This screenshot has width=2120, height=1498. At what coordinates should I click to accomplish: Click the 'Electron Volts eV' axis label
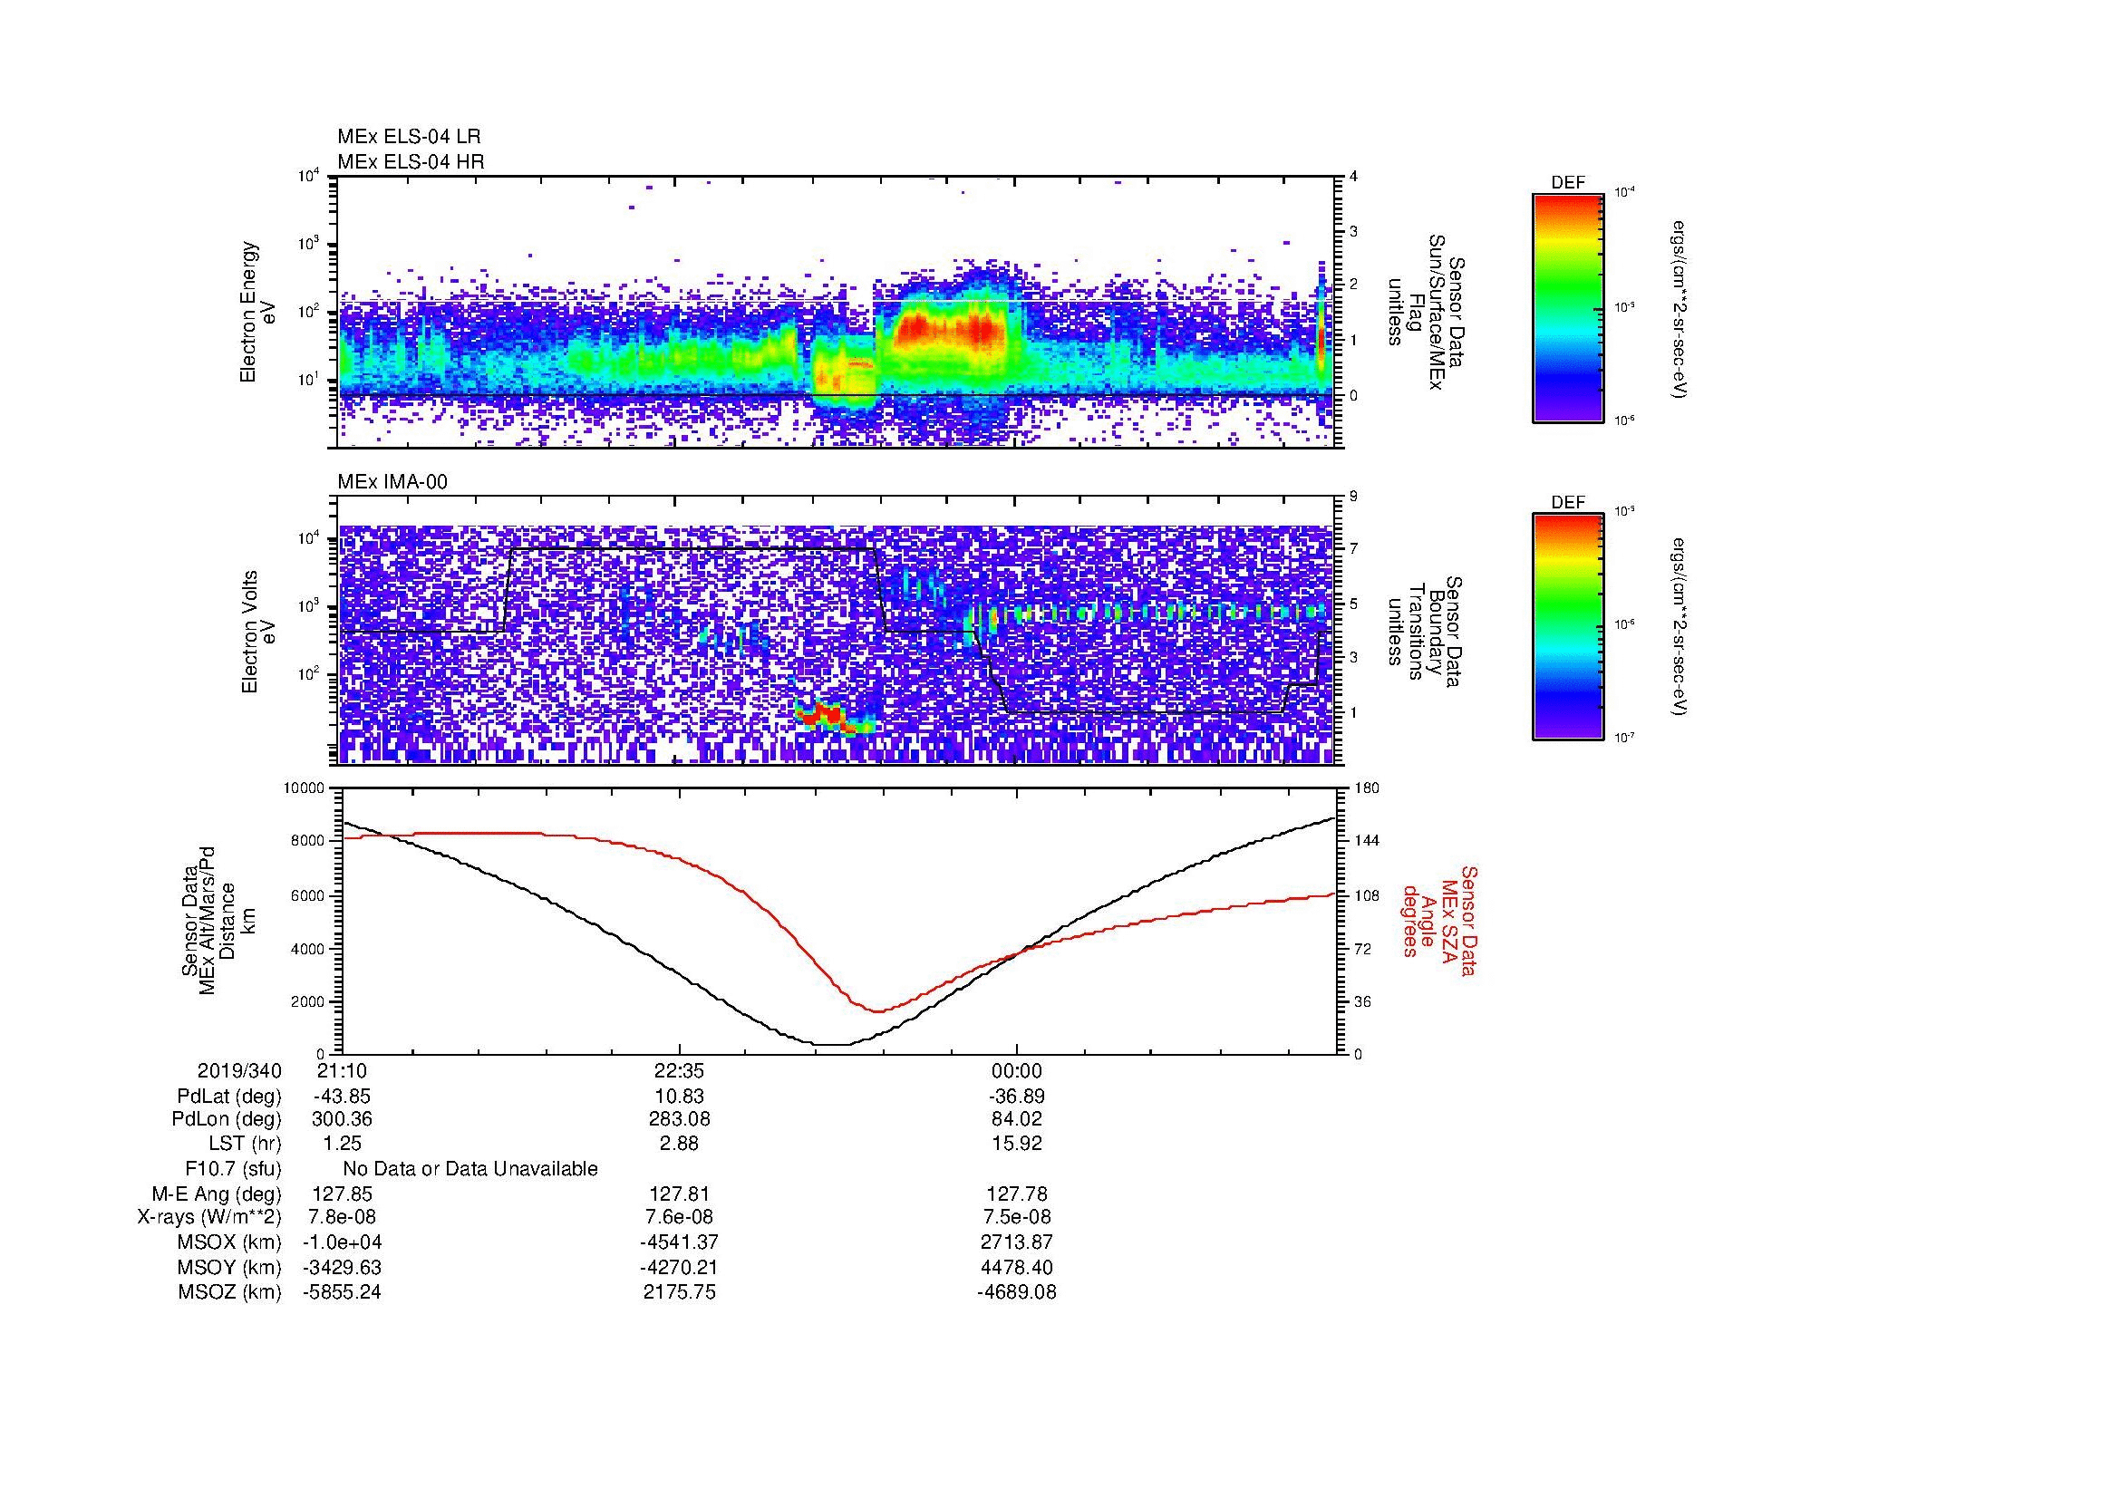click(257, 632)
